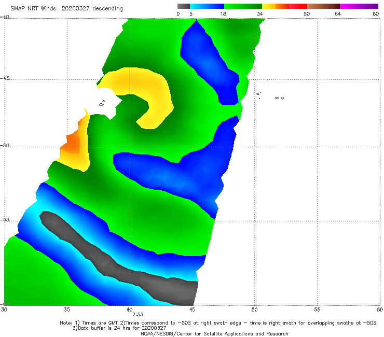Pick the brown 50-64 color bar segment
This screenshot has width=384, height=337.
[323, 6]
